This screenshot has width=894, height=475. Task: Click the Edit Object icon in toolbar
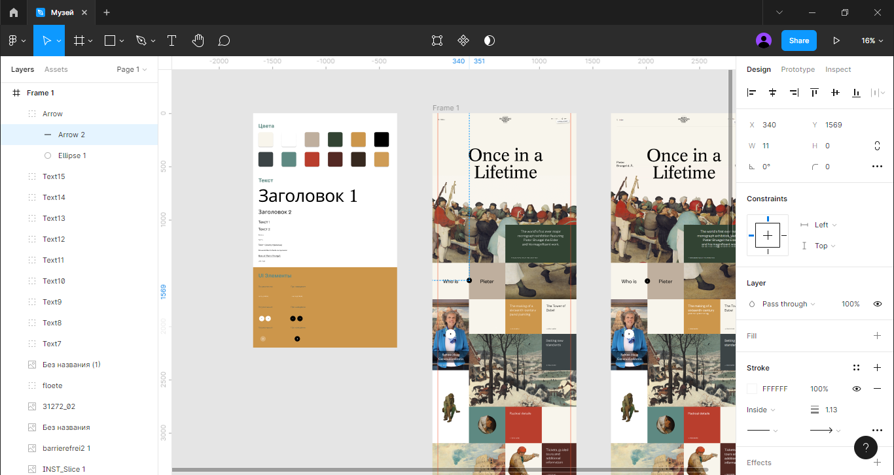[x=437, y=41]
